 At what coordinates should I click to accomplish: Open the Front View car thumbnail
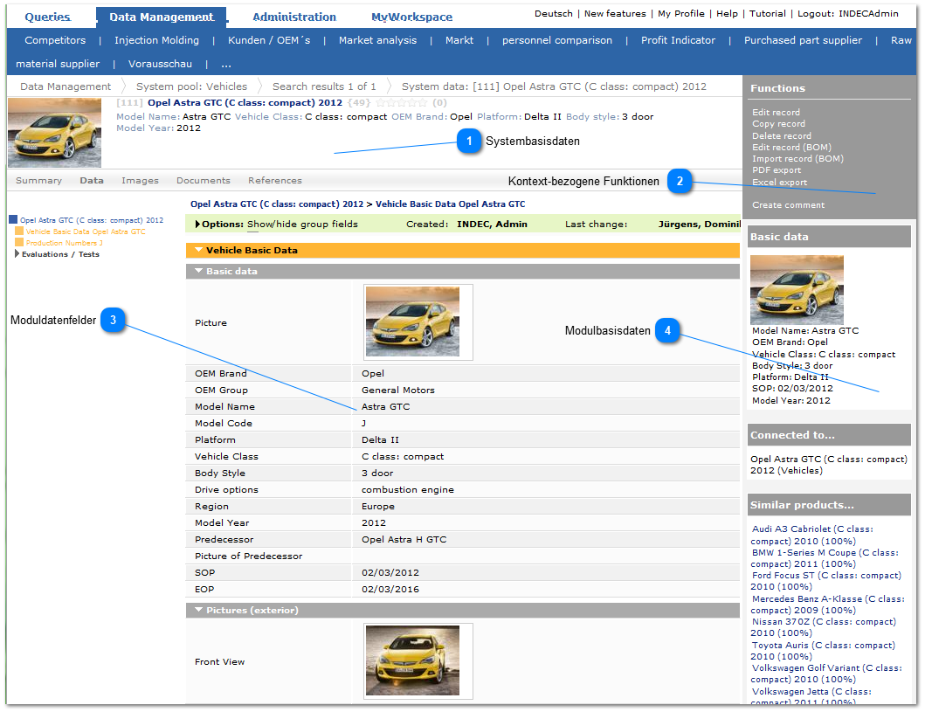pos(412,660)
